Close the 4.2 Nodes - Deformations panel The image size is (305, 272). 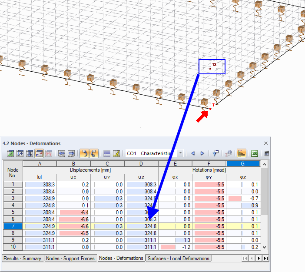(x=266, y=143)
